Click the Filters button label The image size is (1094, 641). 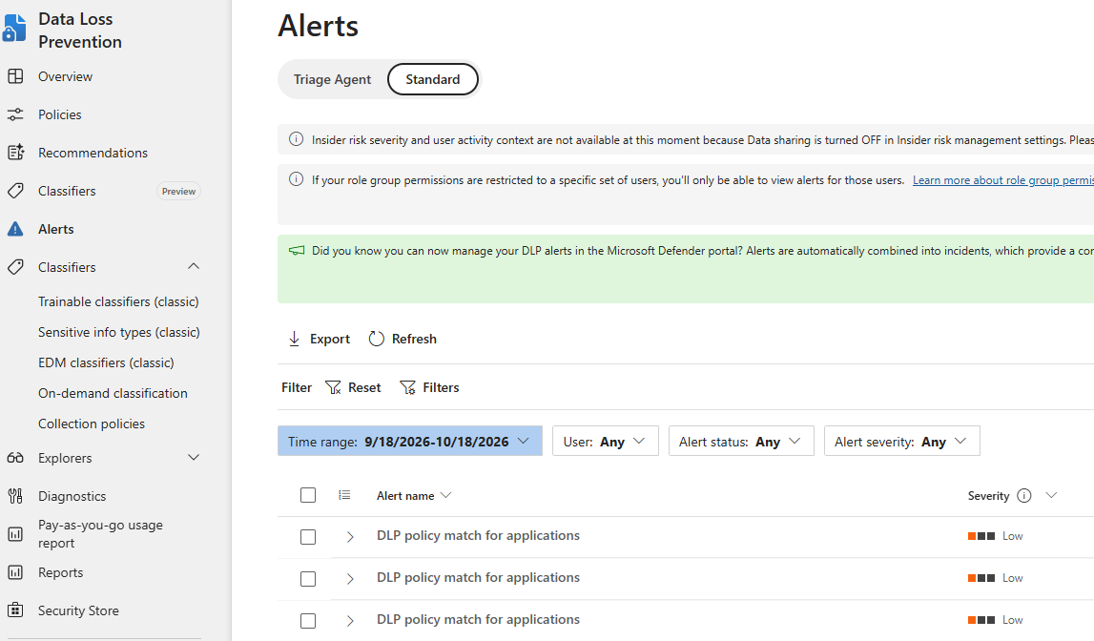pyautogui.click(x=441, y=388)
